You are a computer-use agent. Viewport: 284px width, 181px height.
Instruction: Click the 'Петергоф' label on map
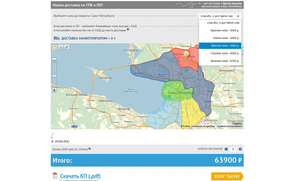pos(124,109)
